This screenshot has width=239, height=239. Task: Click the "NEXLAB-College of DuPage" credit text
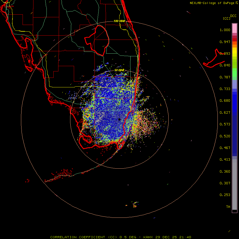pyautogui.click(x=212, y=3)
